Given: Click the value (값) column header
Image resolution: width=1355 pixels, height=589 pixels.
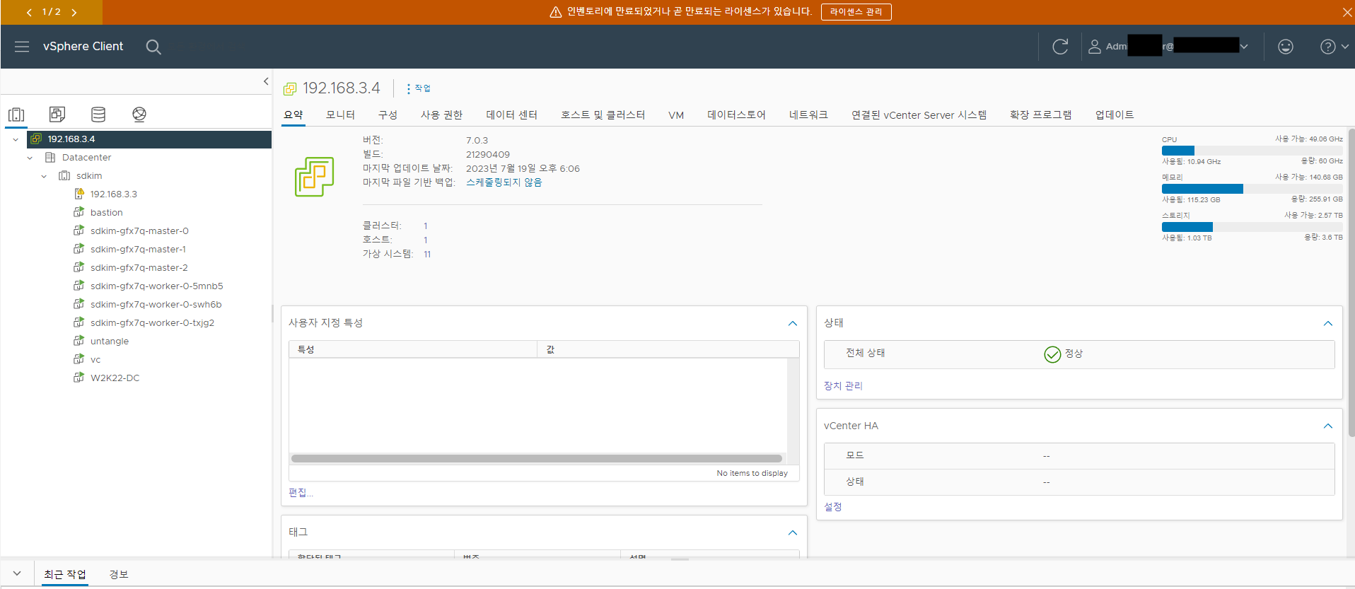Looking at the screenshot, I should coord(668,349).
